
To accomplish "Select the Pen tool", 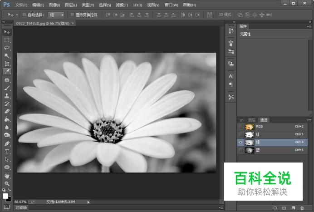I will tap(7, 143).
